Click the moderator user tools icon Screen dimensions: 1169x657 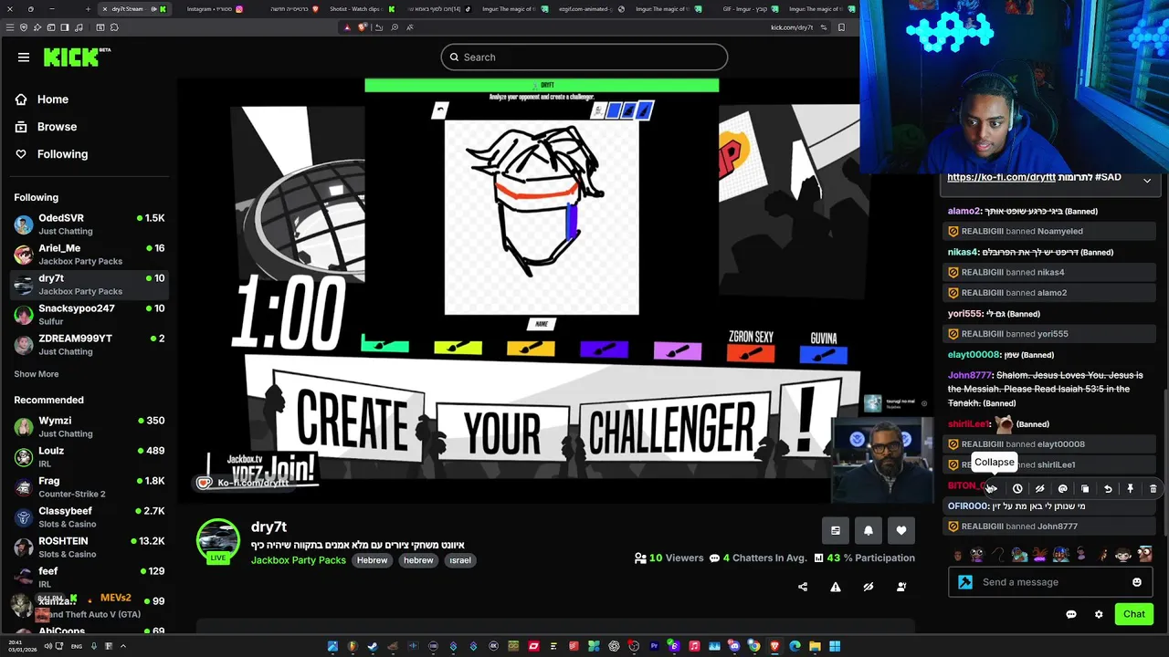tap(901, 587)
